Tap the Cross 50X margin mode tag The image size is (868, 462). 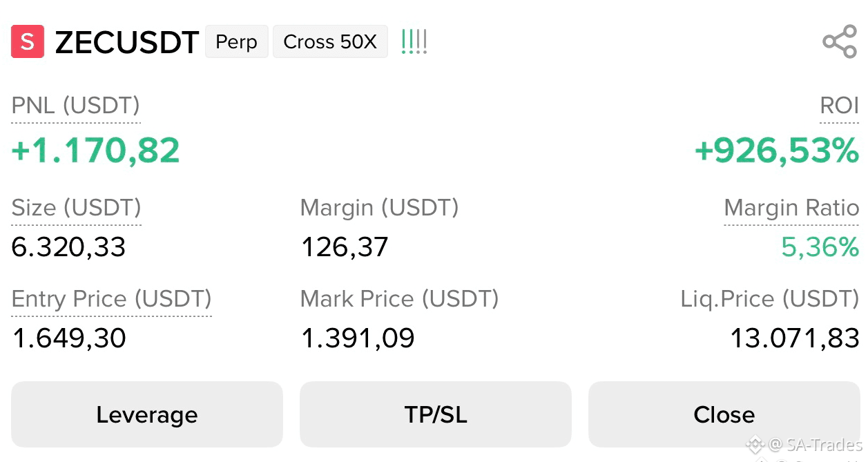(330, 41)
